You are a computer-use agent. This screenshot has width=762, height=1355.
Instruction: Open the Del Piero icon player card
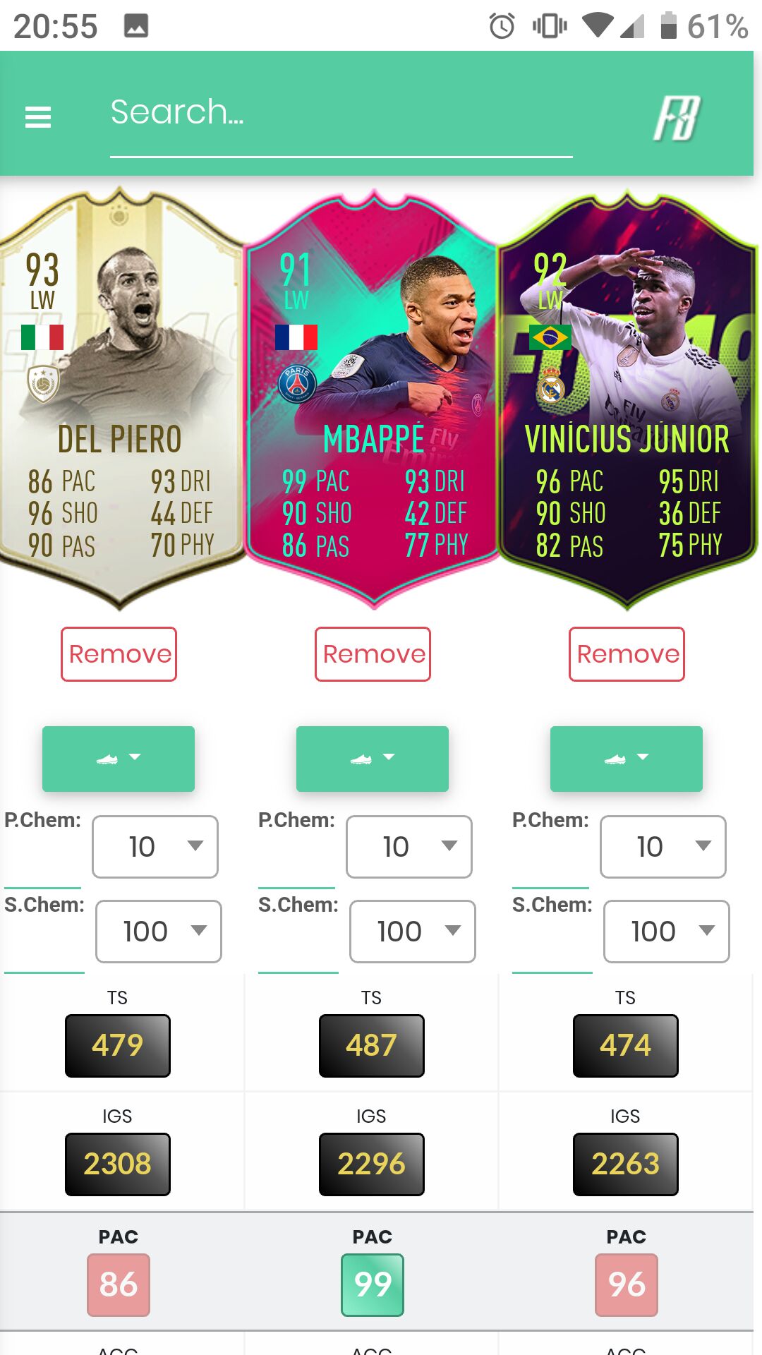point(120,399)
